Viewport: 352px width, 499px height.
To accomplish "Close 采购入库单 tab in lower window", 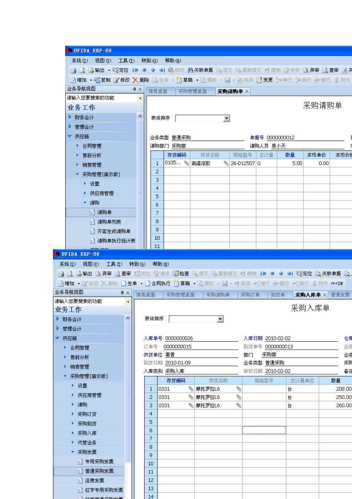I will (325, 295).
